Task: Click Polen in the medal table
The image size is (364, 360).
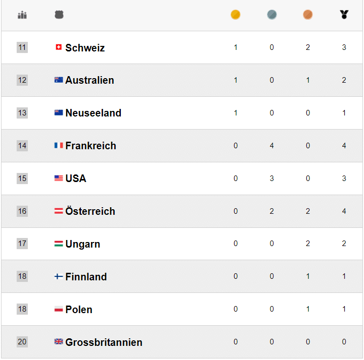Action: pos(79,310)
